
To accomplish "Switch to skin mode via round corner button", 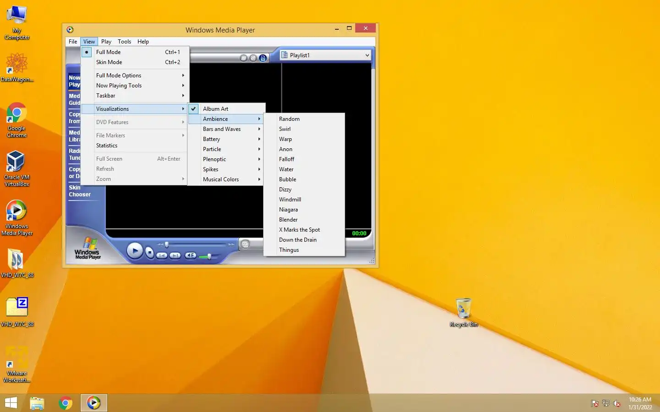I will pyautogui.click(x=245, y=244).
